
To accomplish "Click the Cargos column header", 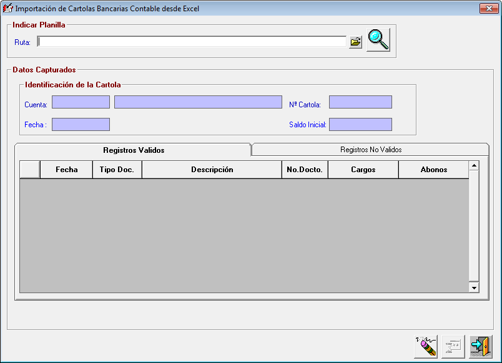I will click(363, 170).
